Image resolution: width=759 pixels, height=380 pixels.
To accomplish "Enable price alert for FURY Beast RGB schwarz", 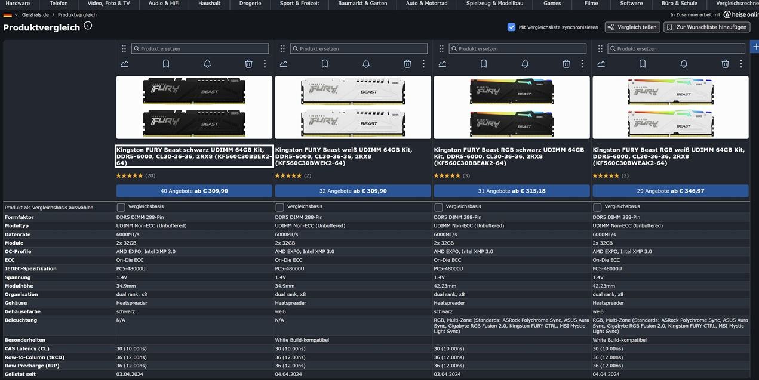I will pyautogui.click(x=525, y=64).
